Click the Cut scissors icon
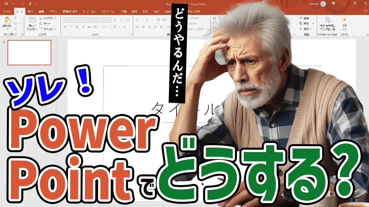Viewport: 369px width, 207px height. click(15, 18)
